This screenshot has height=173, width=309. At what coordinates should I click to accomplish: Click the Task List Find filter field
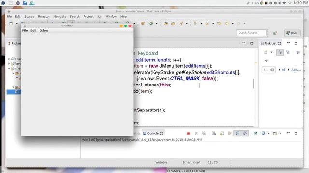coord(268,70)
